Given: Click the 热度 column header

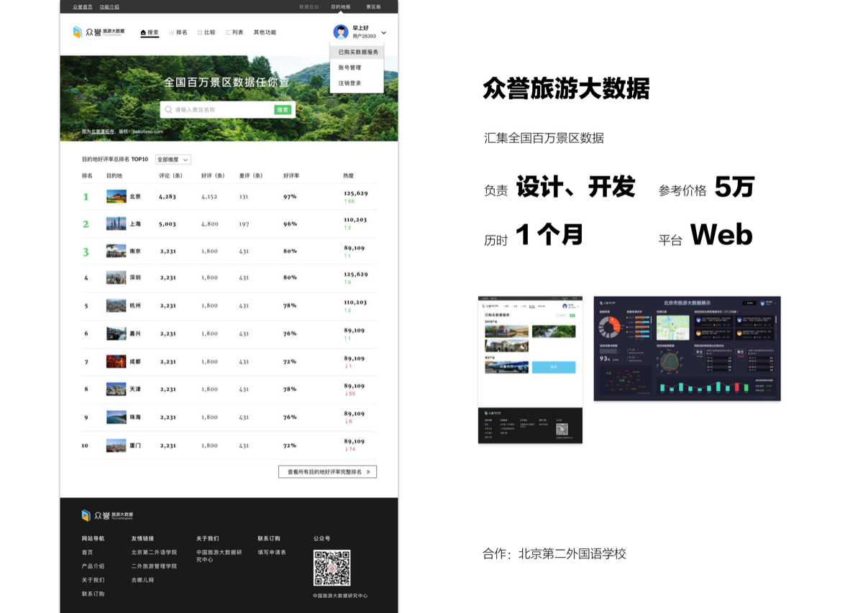Looking at the screenshot, I should pyautogui.click(x=349, y=175).
